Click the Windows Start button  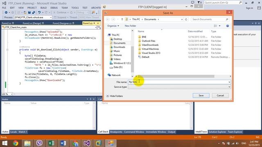(5, 143)
